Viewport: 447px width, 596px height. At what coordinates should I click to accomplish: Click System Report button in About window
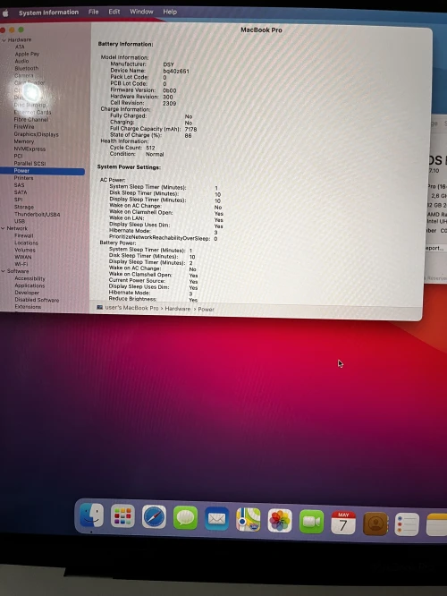[435, 248]
